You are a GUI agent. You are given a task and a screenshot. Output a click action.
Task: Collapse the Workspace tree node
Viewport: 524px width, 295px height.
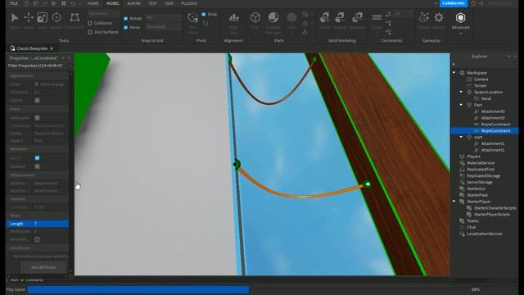[x=454, y=73]
